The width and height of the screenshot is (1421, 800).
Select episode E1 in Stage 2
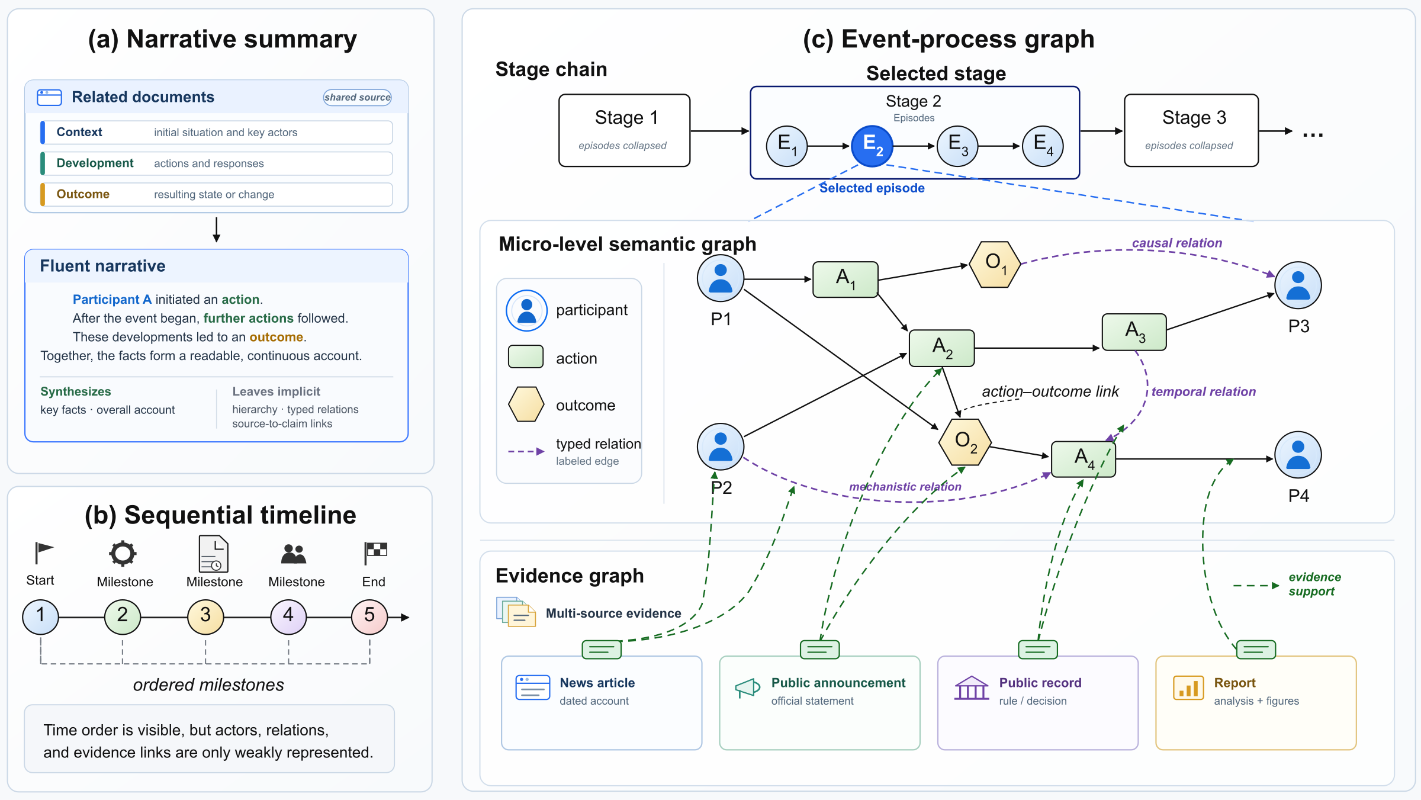point(787,146)
